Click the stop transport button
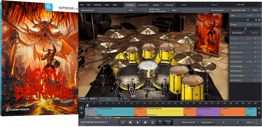The image size is (262, 127). pos(130,122)
